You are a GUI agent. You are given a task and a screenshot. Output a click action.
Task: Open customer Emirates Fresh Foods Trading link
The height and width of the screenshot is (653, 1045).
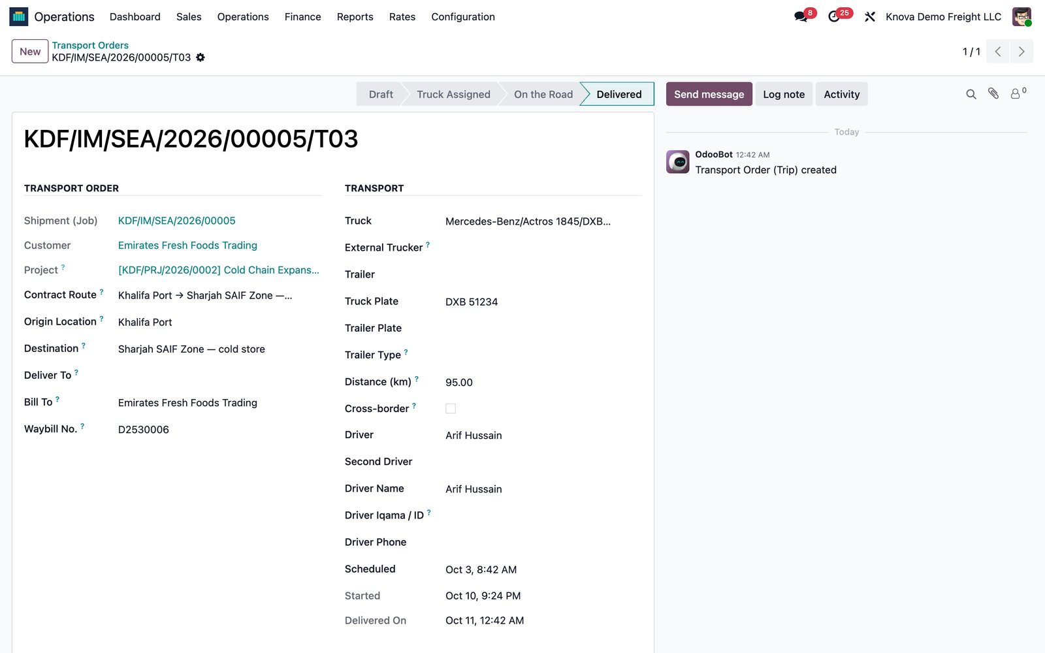[187, 246]
